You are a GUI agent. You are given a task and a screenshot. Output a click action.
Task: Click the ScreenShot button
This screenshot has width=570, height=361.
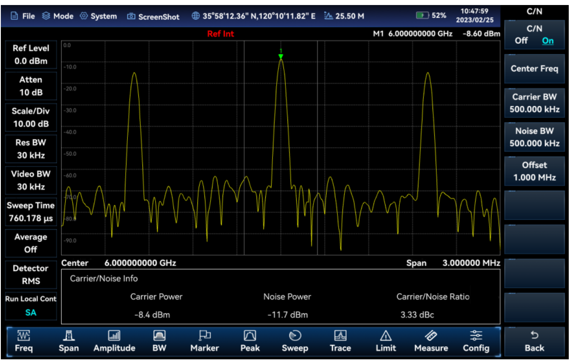(153, 16)
